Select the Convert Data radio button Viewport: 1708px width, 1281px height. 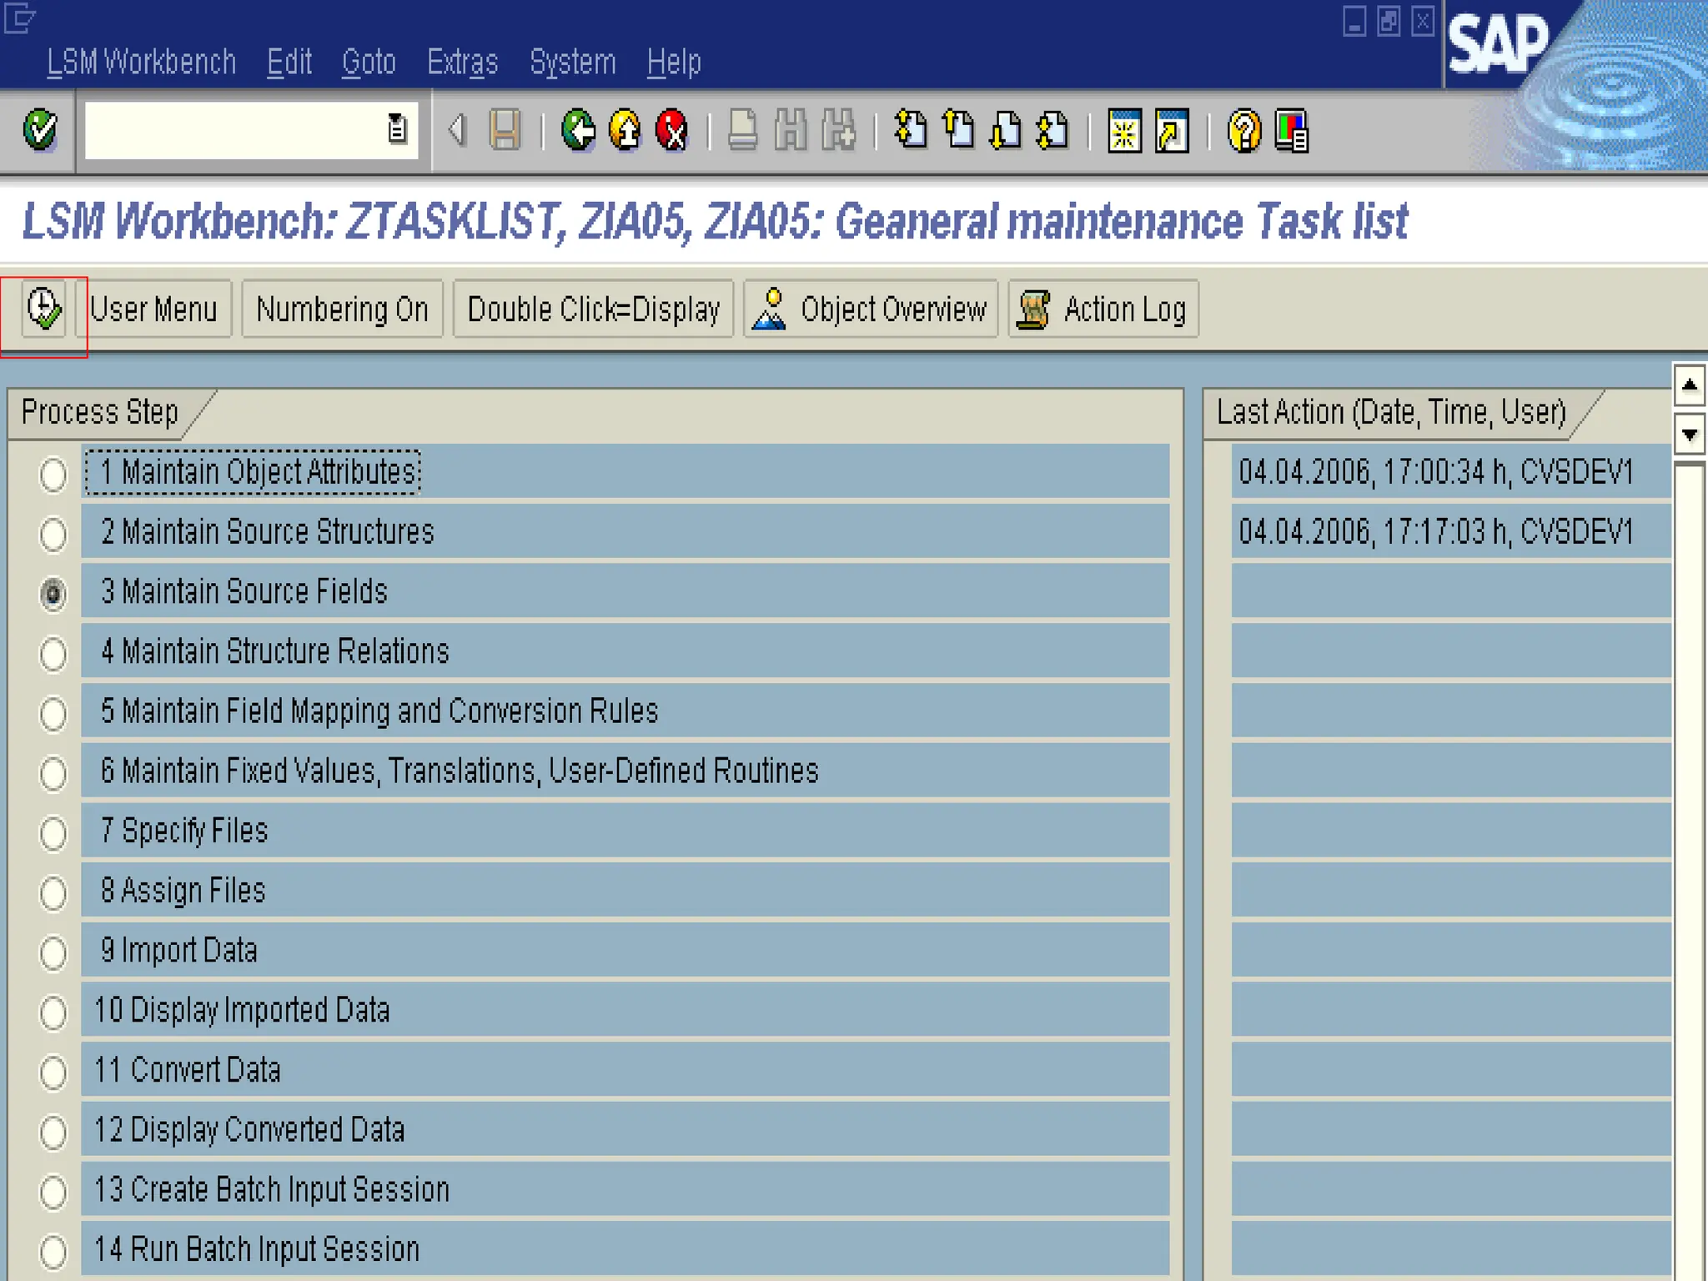coord(53,1072)
